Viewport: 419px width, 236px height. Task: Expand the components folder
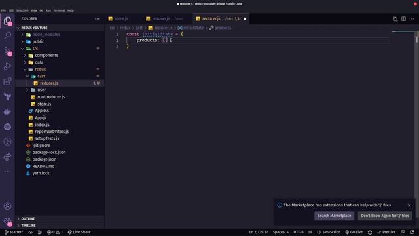pos(46,55)
